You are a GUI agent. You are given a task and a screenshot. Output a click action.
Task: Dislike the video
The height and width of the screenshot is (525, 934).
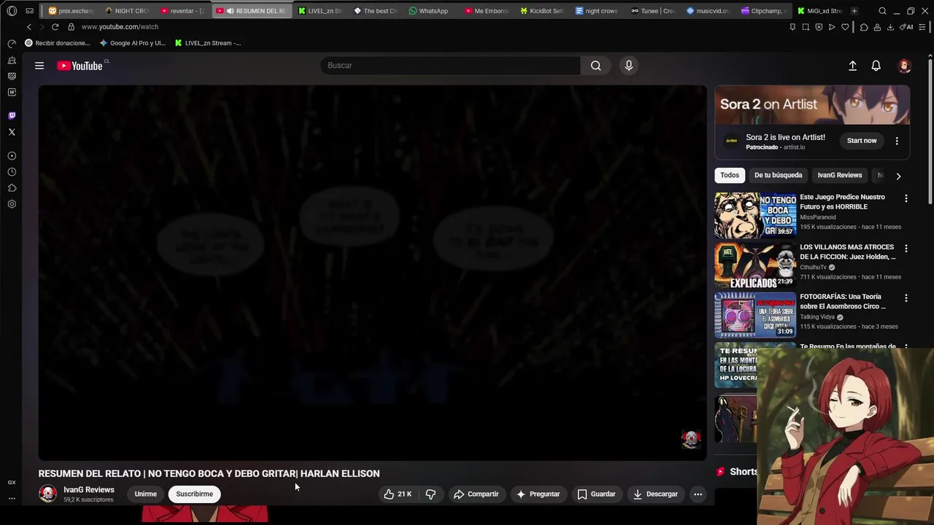tap(431, 494)
